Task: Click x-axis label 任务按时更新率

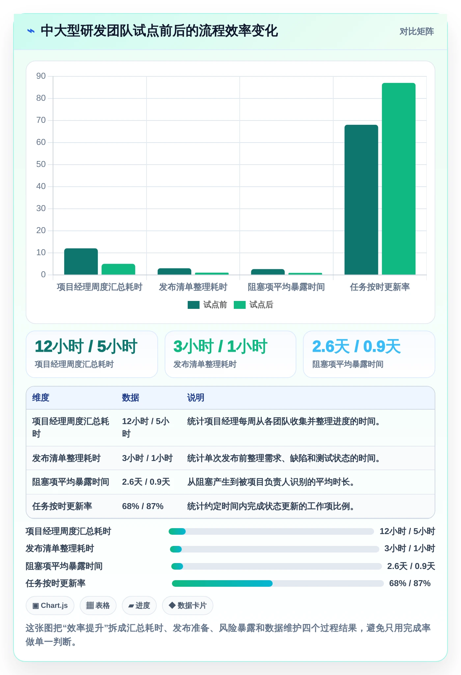Action: click(x=380, y=287)
